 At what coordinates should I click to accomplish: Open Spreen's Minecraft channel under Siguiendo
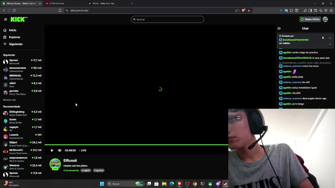pos(22,62)
